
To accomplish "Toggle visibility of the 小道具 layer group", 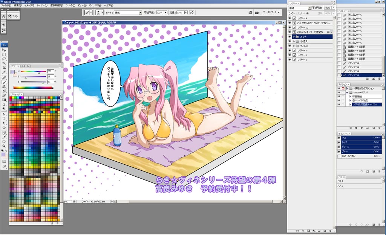I will (x=290, y=41).
